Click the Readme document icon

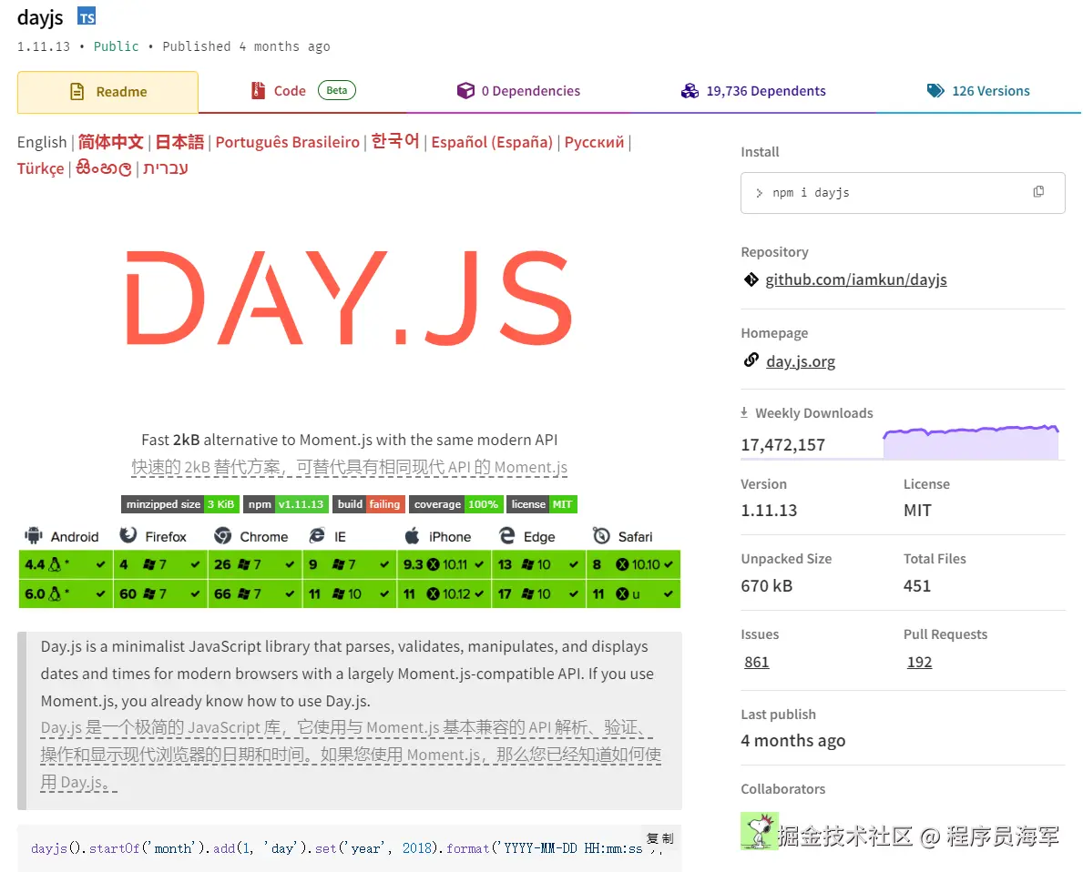pyautogui.click(x=77, y=92)
